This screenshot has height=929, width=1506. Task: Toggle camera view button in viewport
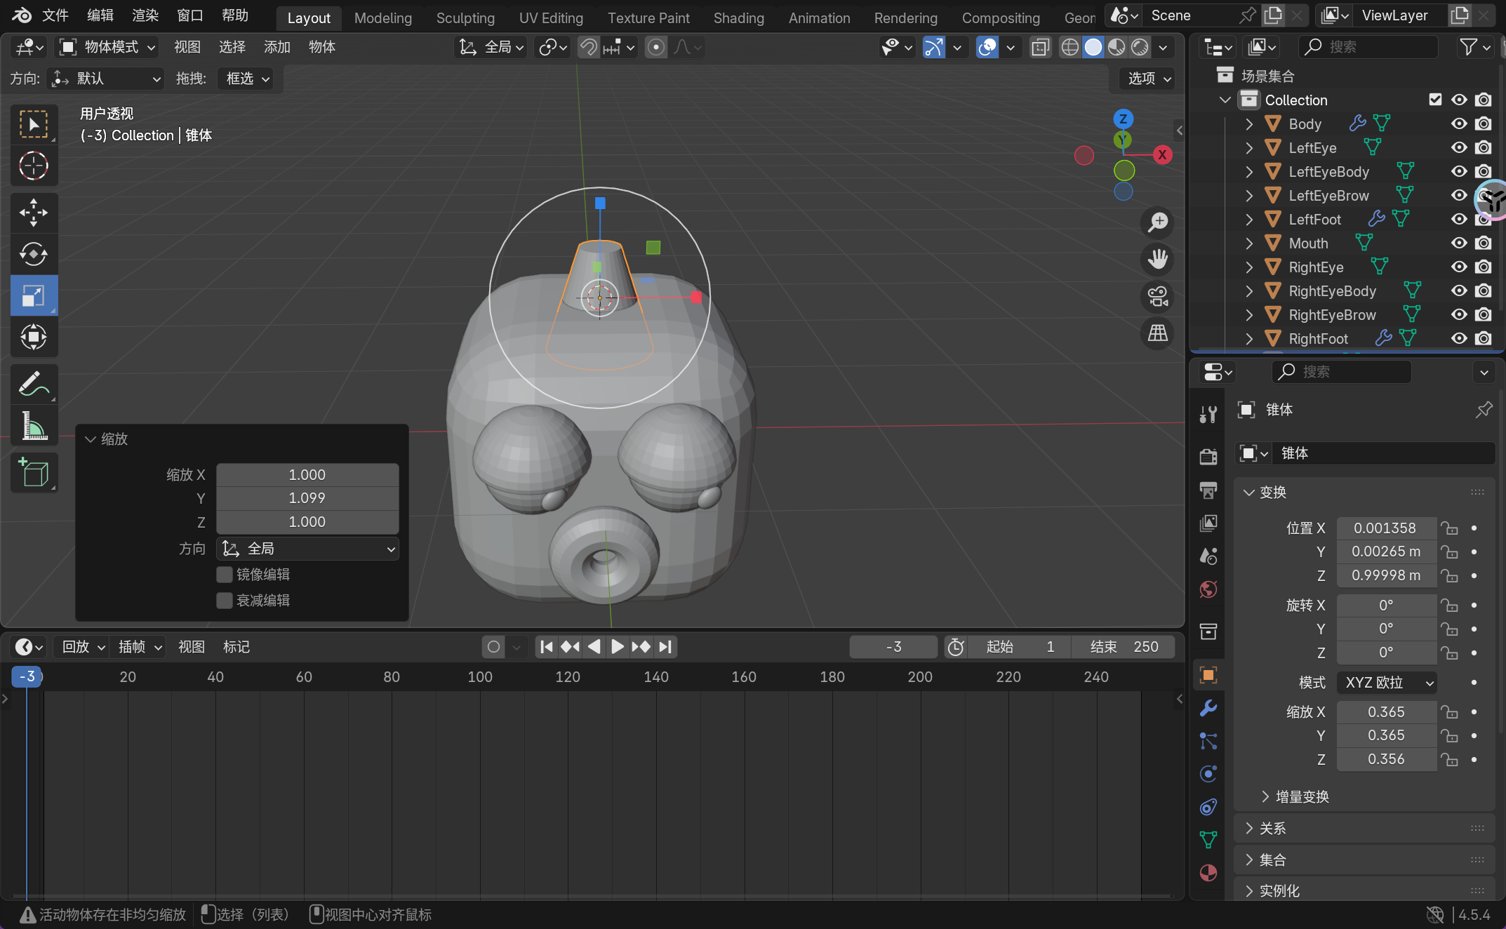[1157, 296]
